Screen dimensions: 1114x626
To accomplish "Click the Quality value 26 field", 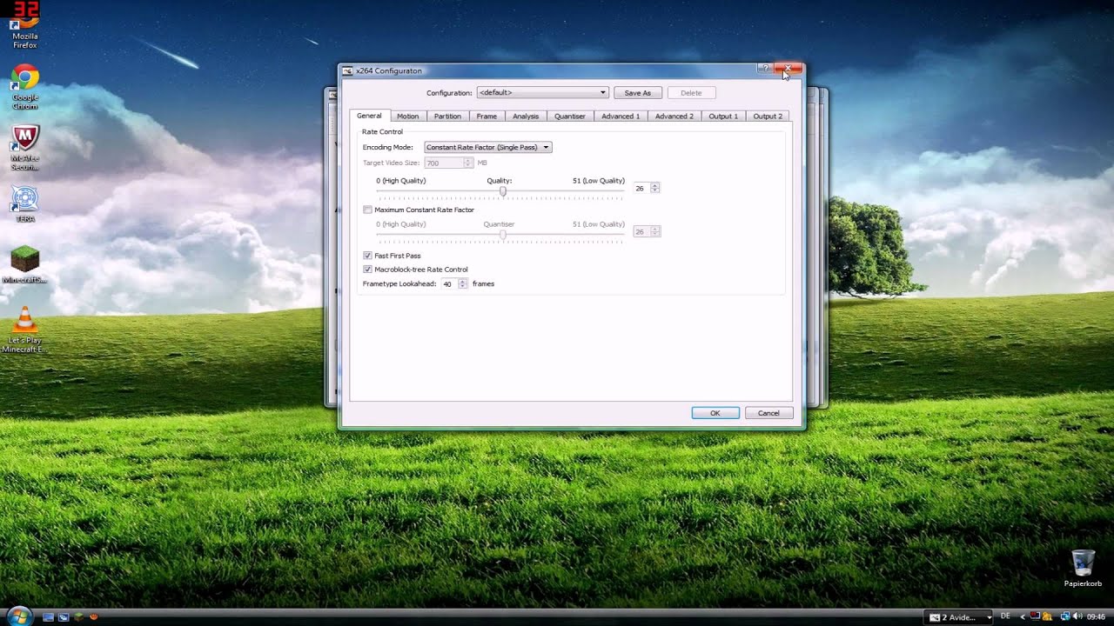I will (x=641, y=188).
